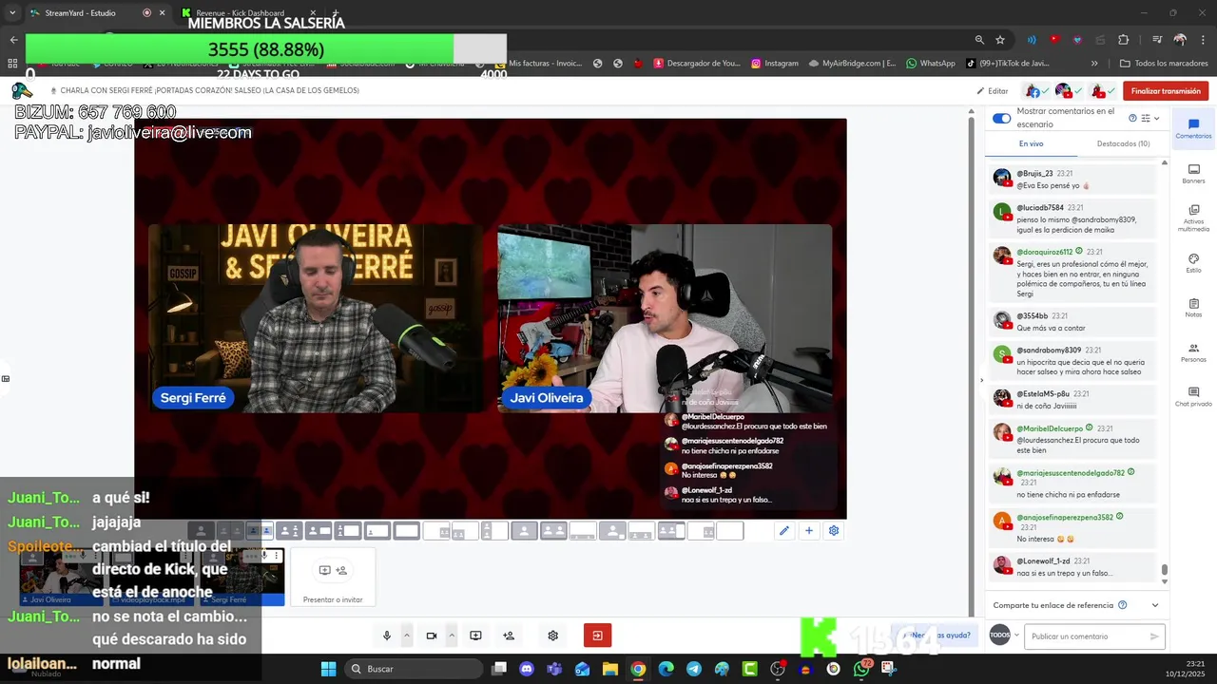
Task: Click the share screen icon in bottom controls
Action: 476,636
